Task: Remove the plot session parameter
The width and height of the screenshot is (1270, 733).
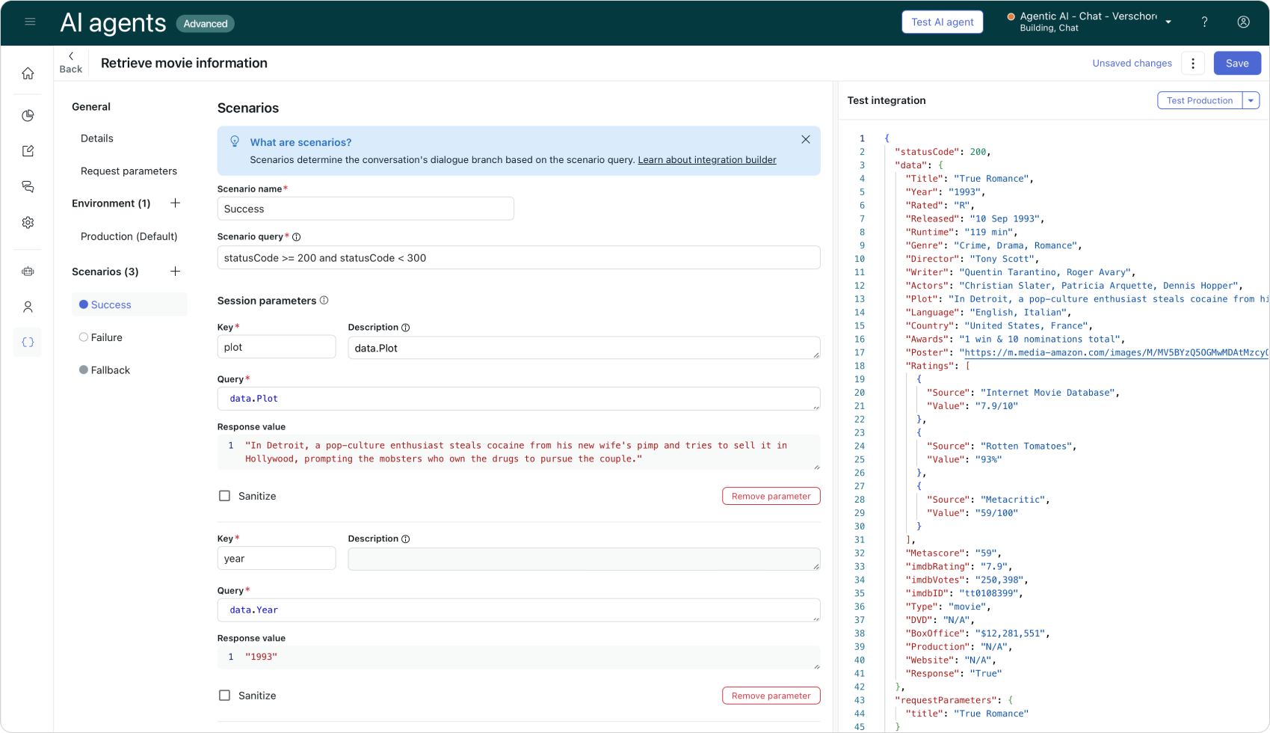Action: pos(771,497)
